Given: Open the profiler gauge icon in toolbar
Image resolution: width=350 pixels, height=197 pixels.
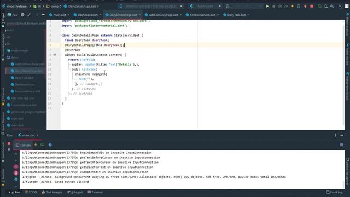Looking at the screenshot, I should 287,7.
